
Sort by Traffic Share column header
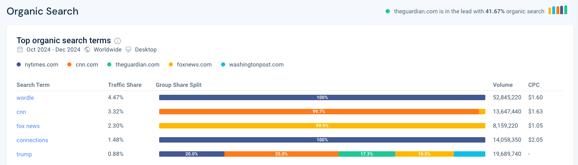[125, 85]
